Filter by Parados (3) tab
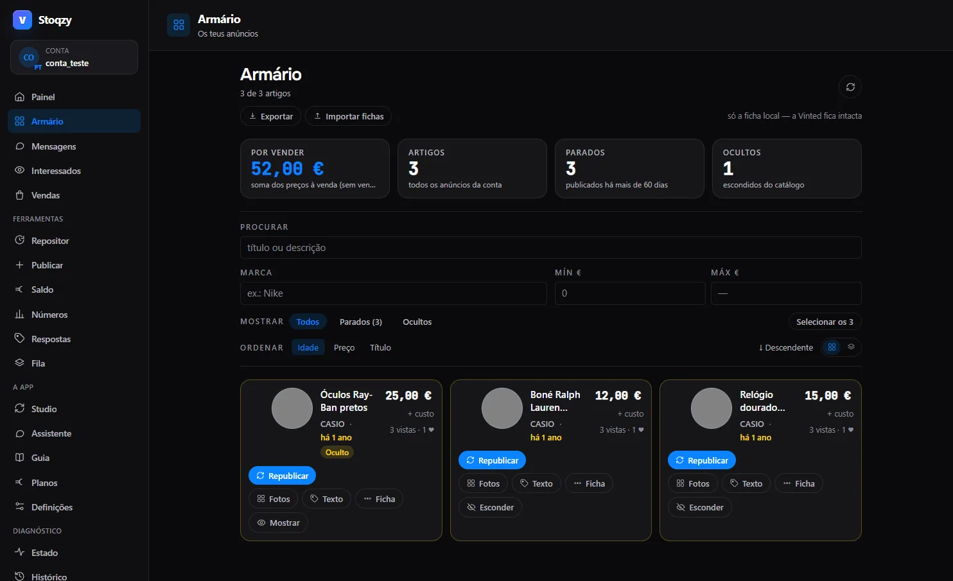The width and height of the screenshot is (953, 581). 360,322
